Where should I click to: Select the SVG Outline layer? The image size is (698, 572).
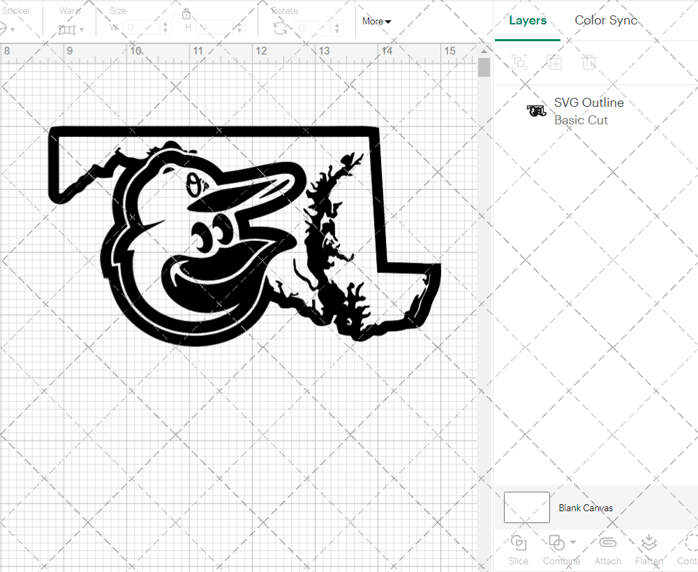pyautogui.click(x=588, y=111)
